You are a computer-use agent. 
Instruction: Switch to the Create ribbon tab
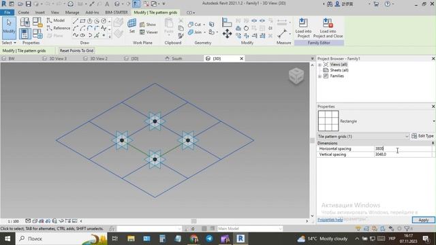coord(23,12)
